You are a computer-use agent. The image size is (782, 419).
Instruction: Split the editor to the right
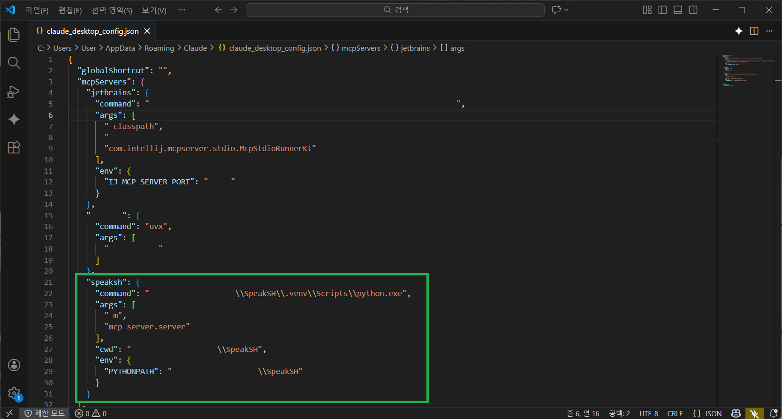[754, 31]
